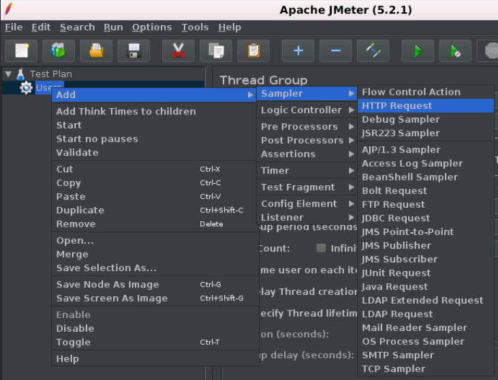Choose JDBC Request
The width and height of the screenshot is (498, 380).
pos(426,218)
